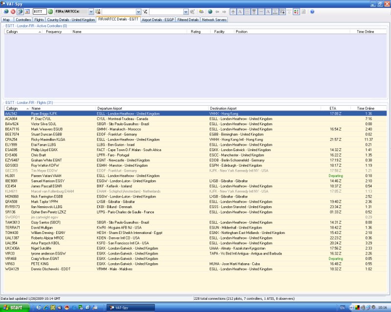This screenshot has height=312, width=391.
Task: Click the blue help question mark icon
Action: [x=312, y=11]
